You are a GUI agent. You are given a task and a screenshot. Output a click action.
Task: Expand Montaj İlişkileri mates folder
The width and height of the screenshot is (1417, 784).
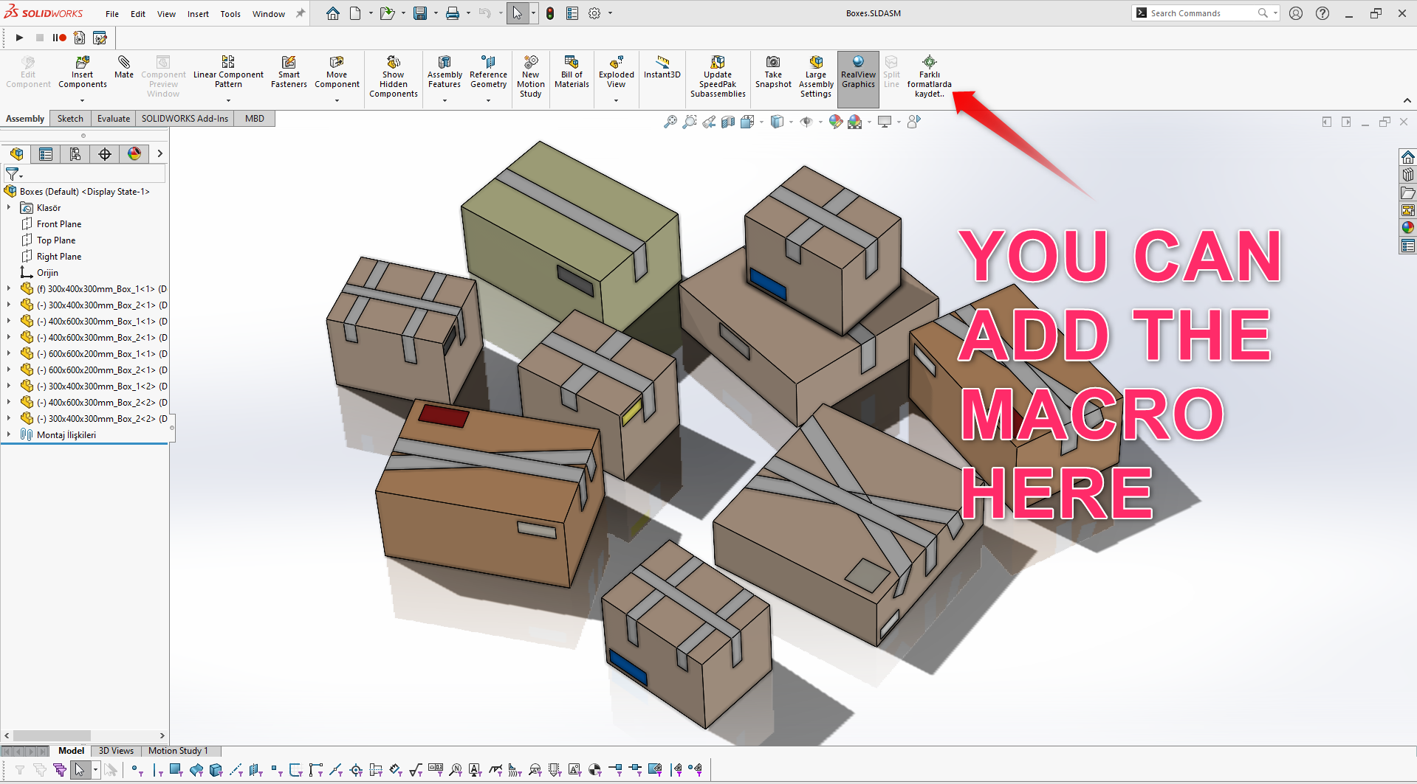pos(9,435)
